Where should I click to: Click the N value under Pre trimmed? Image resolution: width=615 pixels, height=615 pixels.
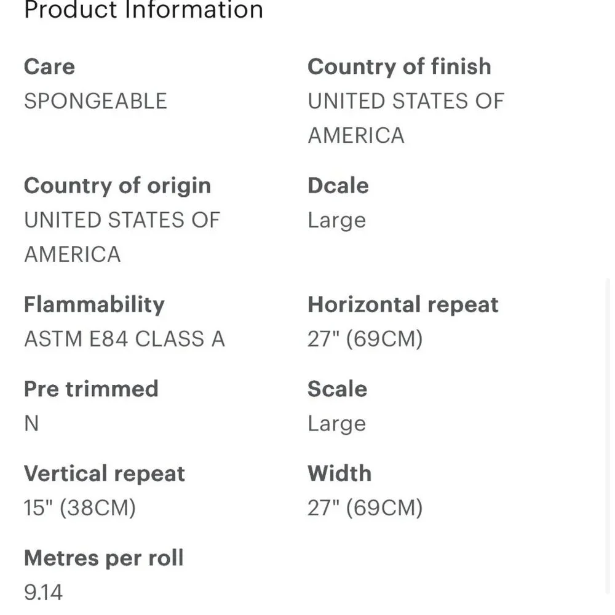[31, 424]
